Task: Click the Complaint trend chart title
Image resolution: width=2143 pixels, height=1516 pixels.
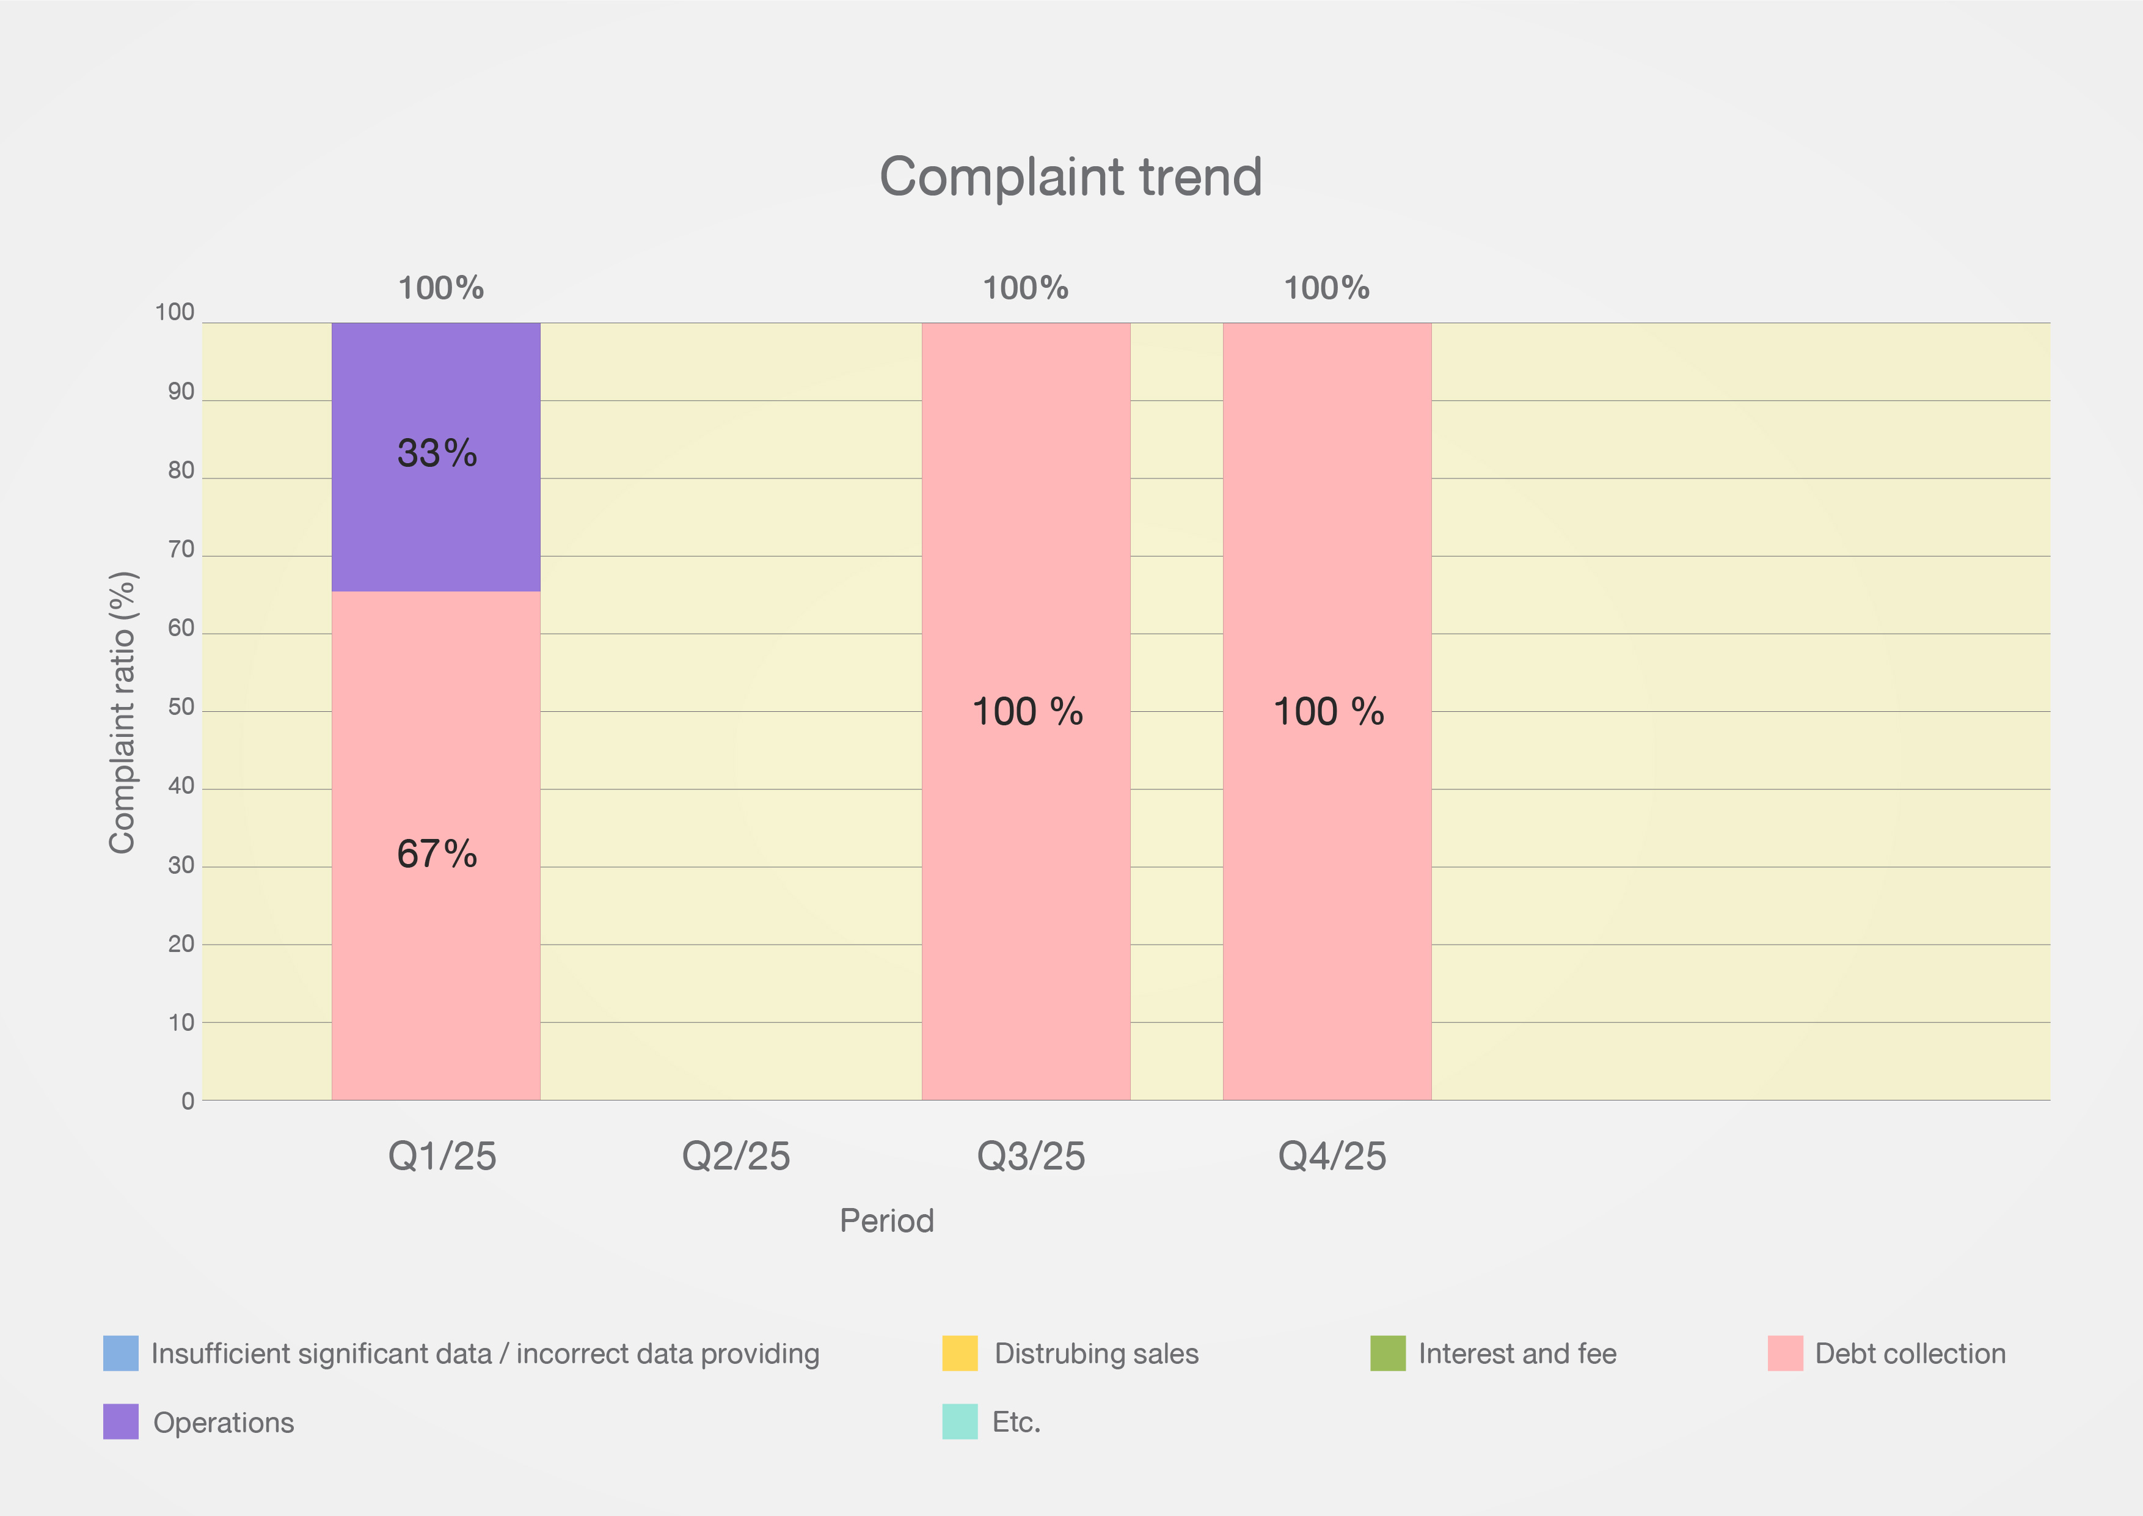Action: [1070, 177]
